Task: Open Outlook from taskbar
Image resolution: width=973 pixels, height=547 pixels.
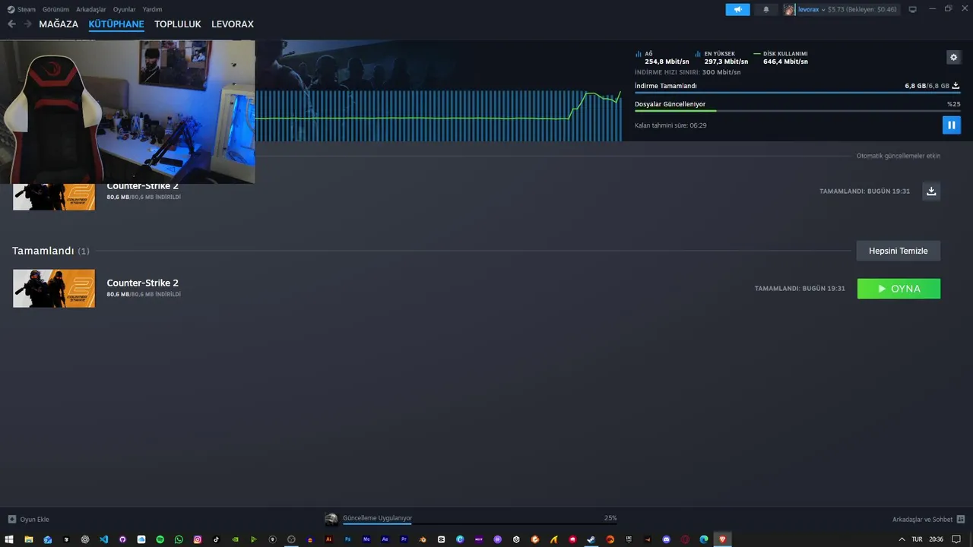Action: point(47,539)
